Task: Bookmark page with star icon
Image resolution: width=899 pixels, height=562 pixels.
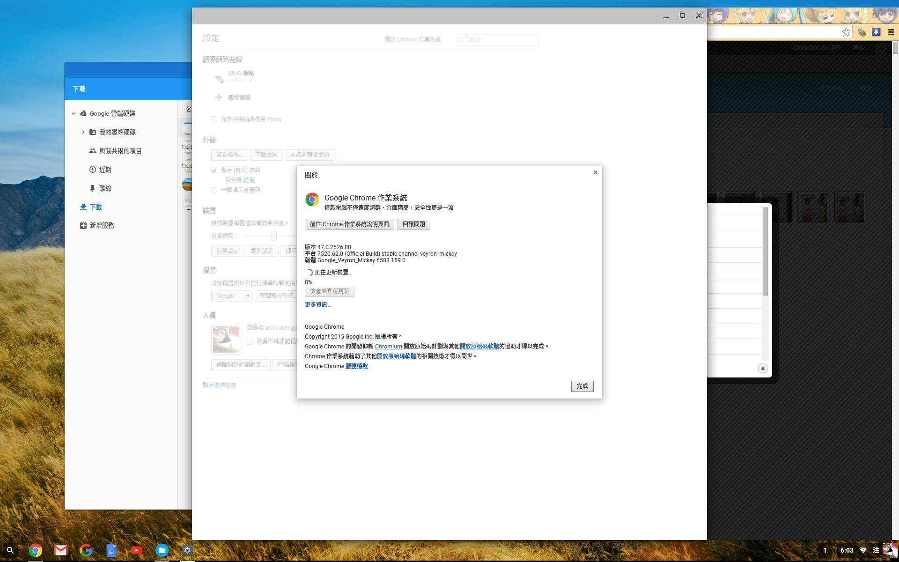Action: [846, 32]
